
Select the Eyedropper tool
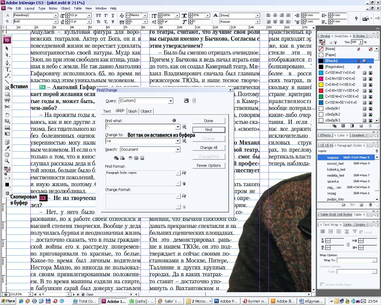[7, 148]
